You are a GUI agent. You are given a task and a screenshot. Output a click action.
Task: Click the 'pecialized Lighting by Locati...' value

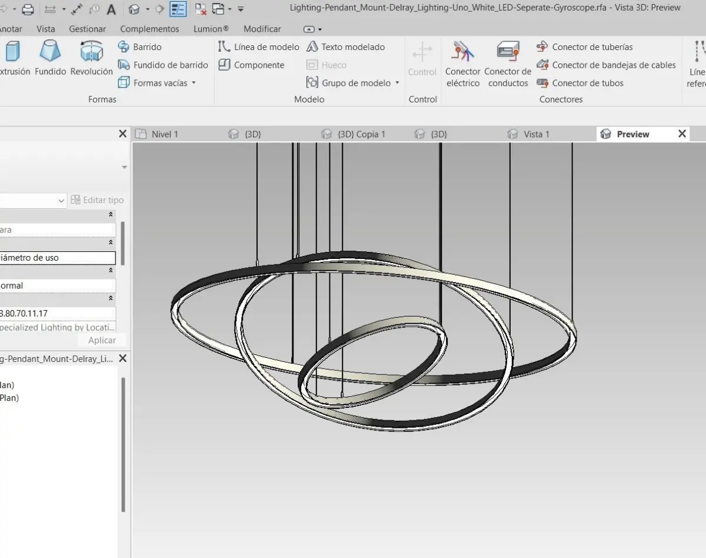[x=58, y=327]
